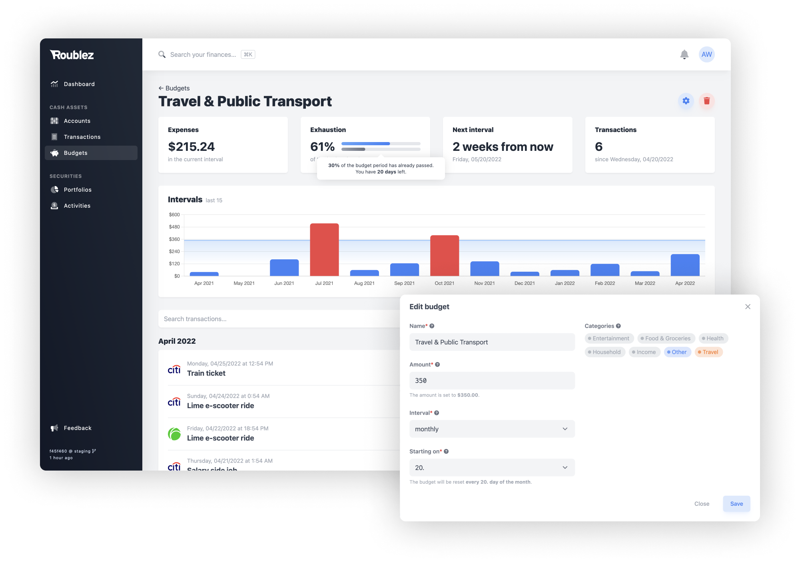
Task: Click the Oct 2021 red bar
Action: coord(445,255)
